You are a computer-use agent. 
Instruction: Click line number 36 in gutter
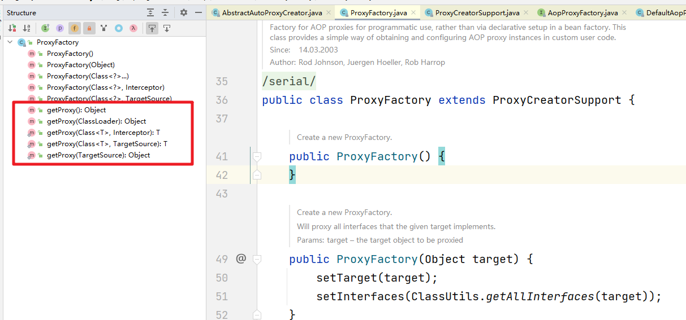(222, 100)
